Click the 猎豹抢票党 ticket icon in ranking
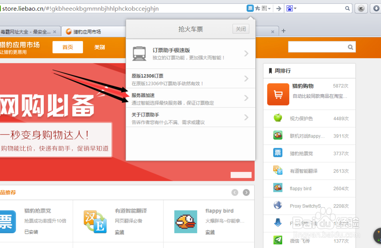Viewport: 381px width, 248px height. [278, 153]
